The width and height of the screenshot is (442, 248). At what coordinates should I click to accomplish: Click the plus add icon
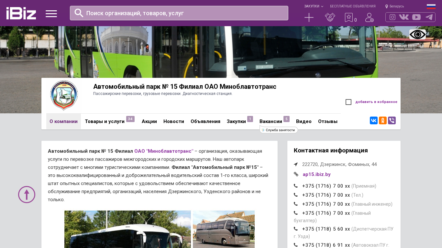[x=309, y=17]
